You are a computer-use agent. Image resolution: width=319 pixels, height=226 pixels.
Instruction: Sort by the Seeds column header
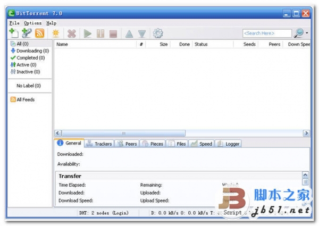click(246, 44)
